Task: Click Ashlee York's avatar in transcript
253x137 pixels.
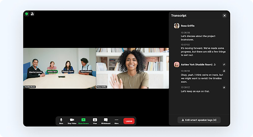Action: 177,64
